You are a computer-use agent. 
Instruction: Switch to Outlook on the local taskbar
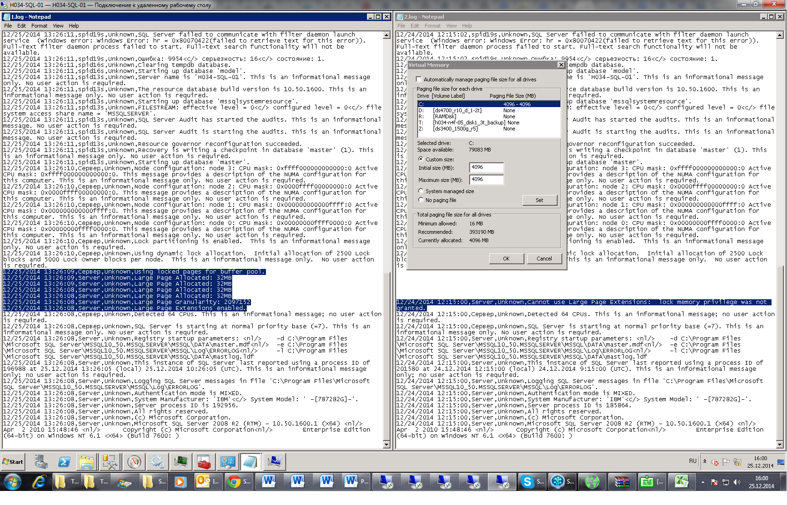click(x=208, y=482)
